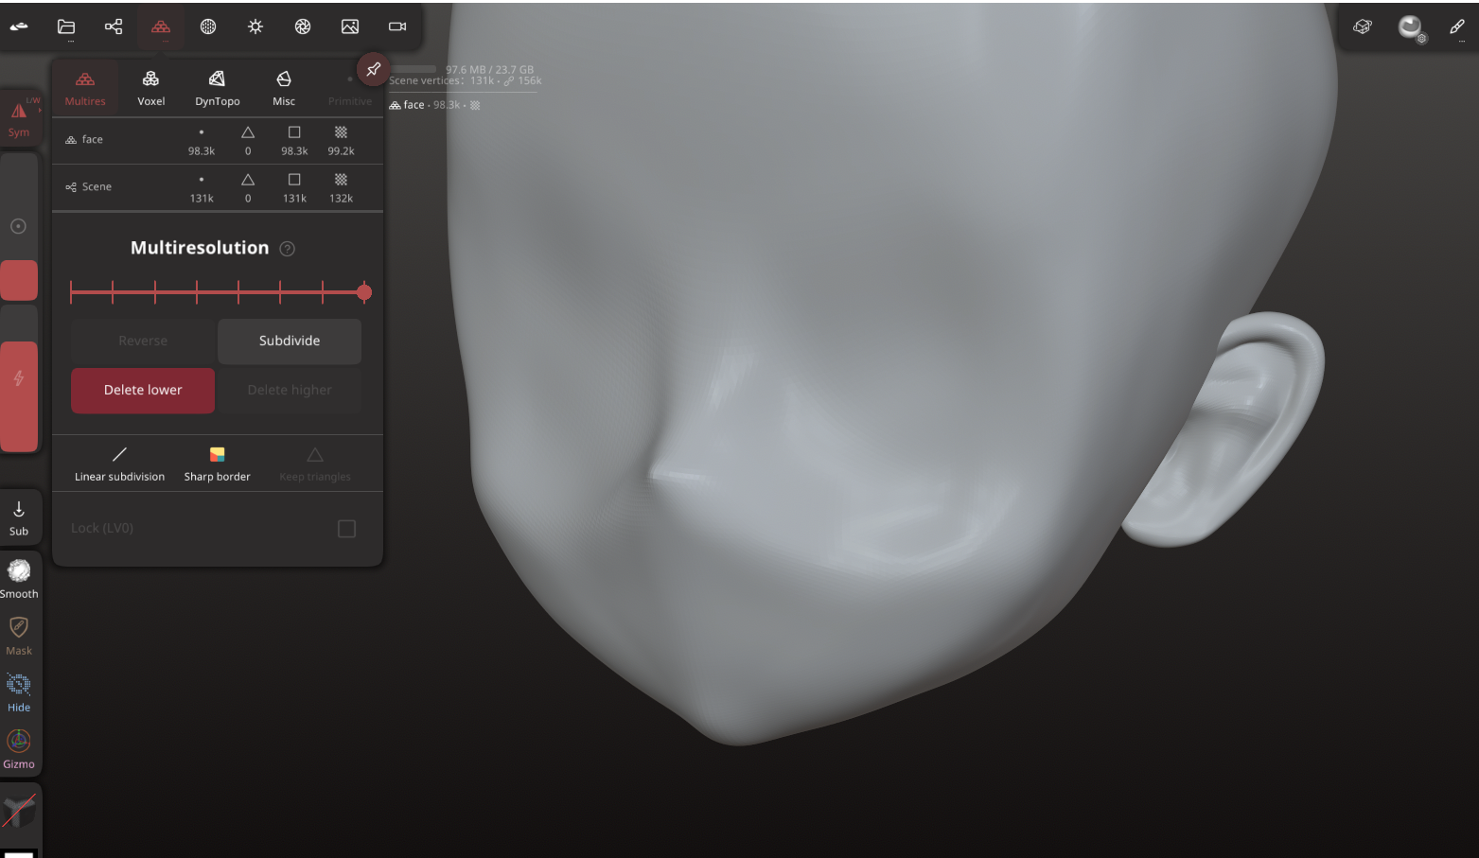Toggle Keep triangles option
Viewport: 1479px width, 858px height.
click(315, 464)
